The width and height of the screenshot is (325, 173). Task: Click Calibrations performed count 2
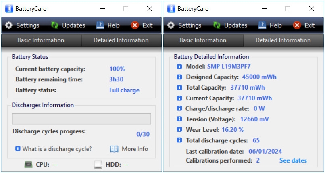tap(258, 160)
